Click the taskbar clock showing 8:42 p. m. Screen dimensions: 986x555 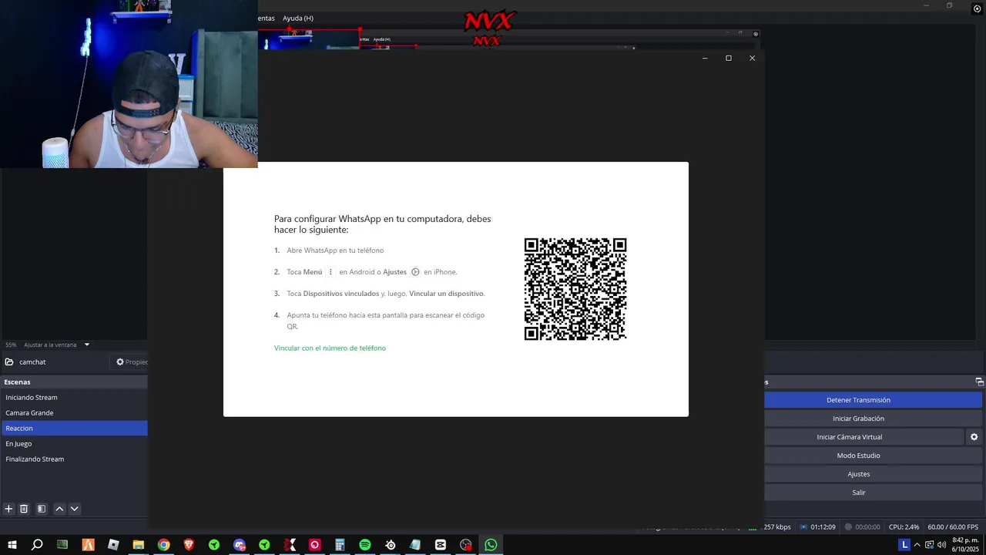click(965, 545)
